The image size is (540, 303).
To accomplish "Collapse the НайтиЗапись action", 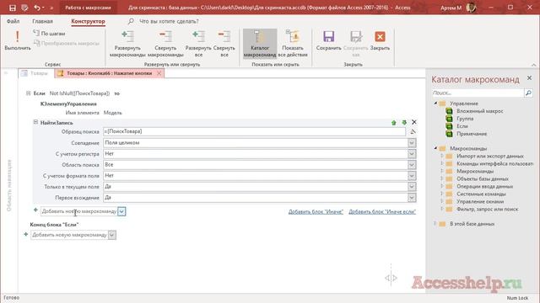I will coord(35,122).
